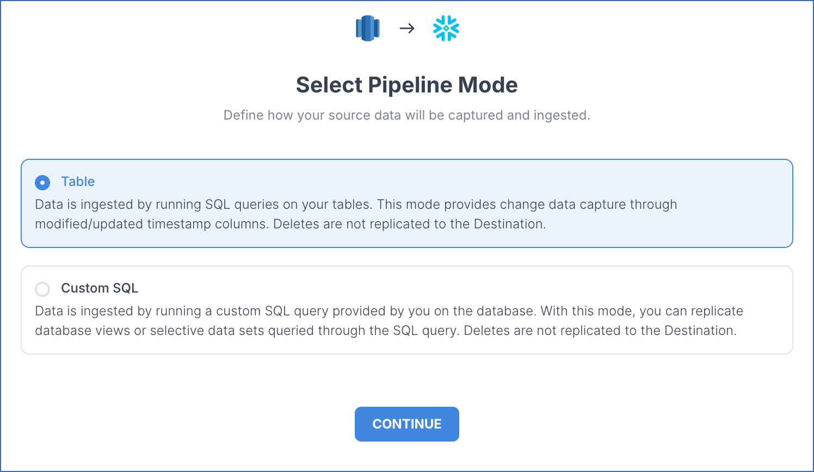Click the Amazon Redshift source icon
The height and width of the screenshot is (472, 814).
click(368, 28)
